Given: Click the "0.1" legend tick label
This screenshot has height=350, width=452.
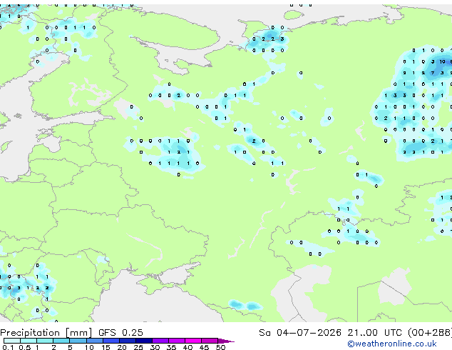Looking at the screenshot, I should tap(8, 347).
